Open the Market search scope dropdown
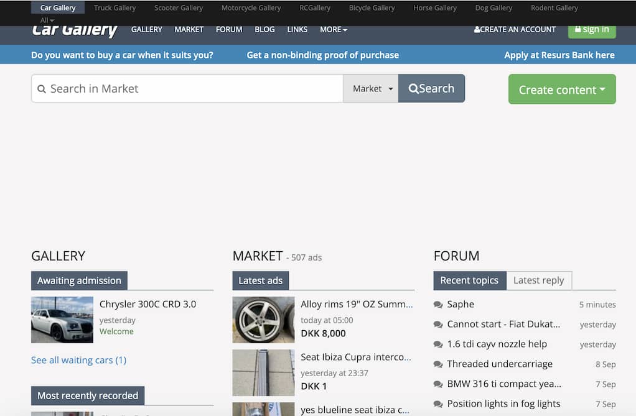Viewport: 636px width, 416px height. pyautogui.click(x=371, y=88)
